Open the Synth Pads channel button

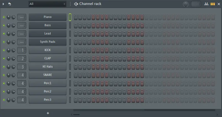tap(48, 42)
